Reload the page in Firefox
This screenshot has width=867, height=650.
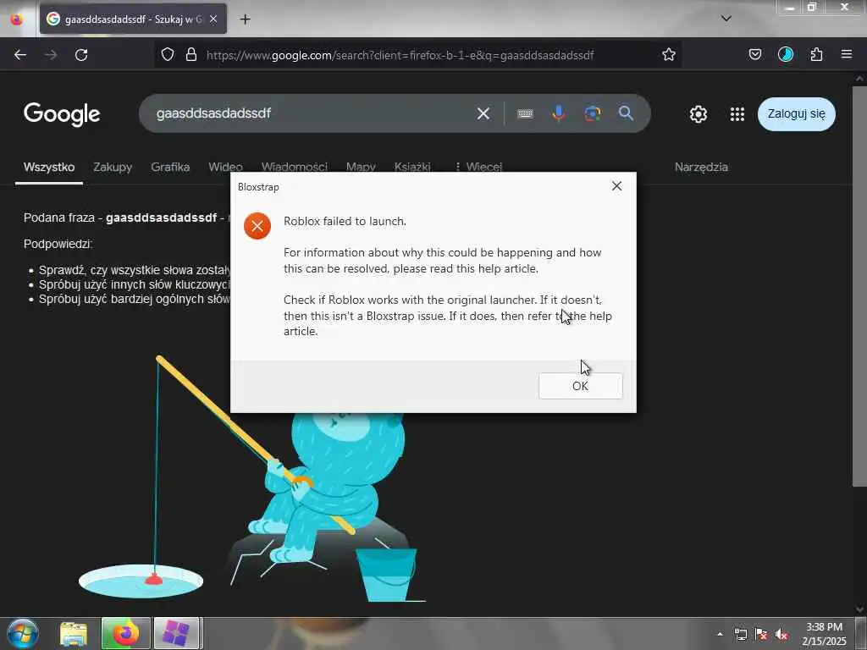[81, 55]
